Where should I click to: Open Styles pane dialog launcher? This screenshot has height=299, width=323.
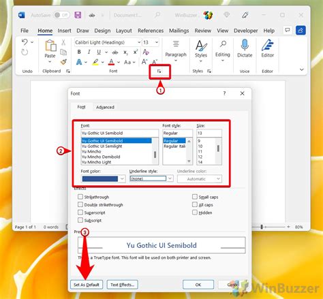pyautogui.click(x=209, y=72)
